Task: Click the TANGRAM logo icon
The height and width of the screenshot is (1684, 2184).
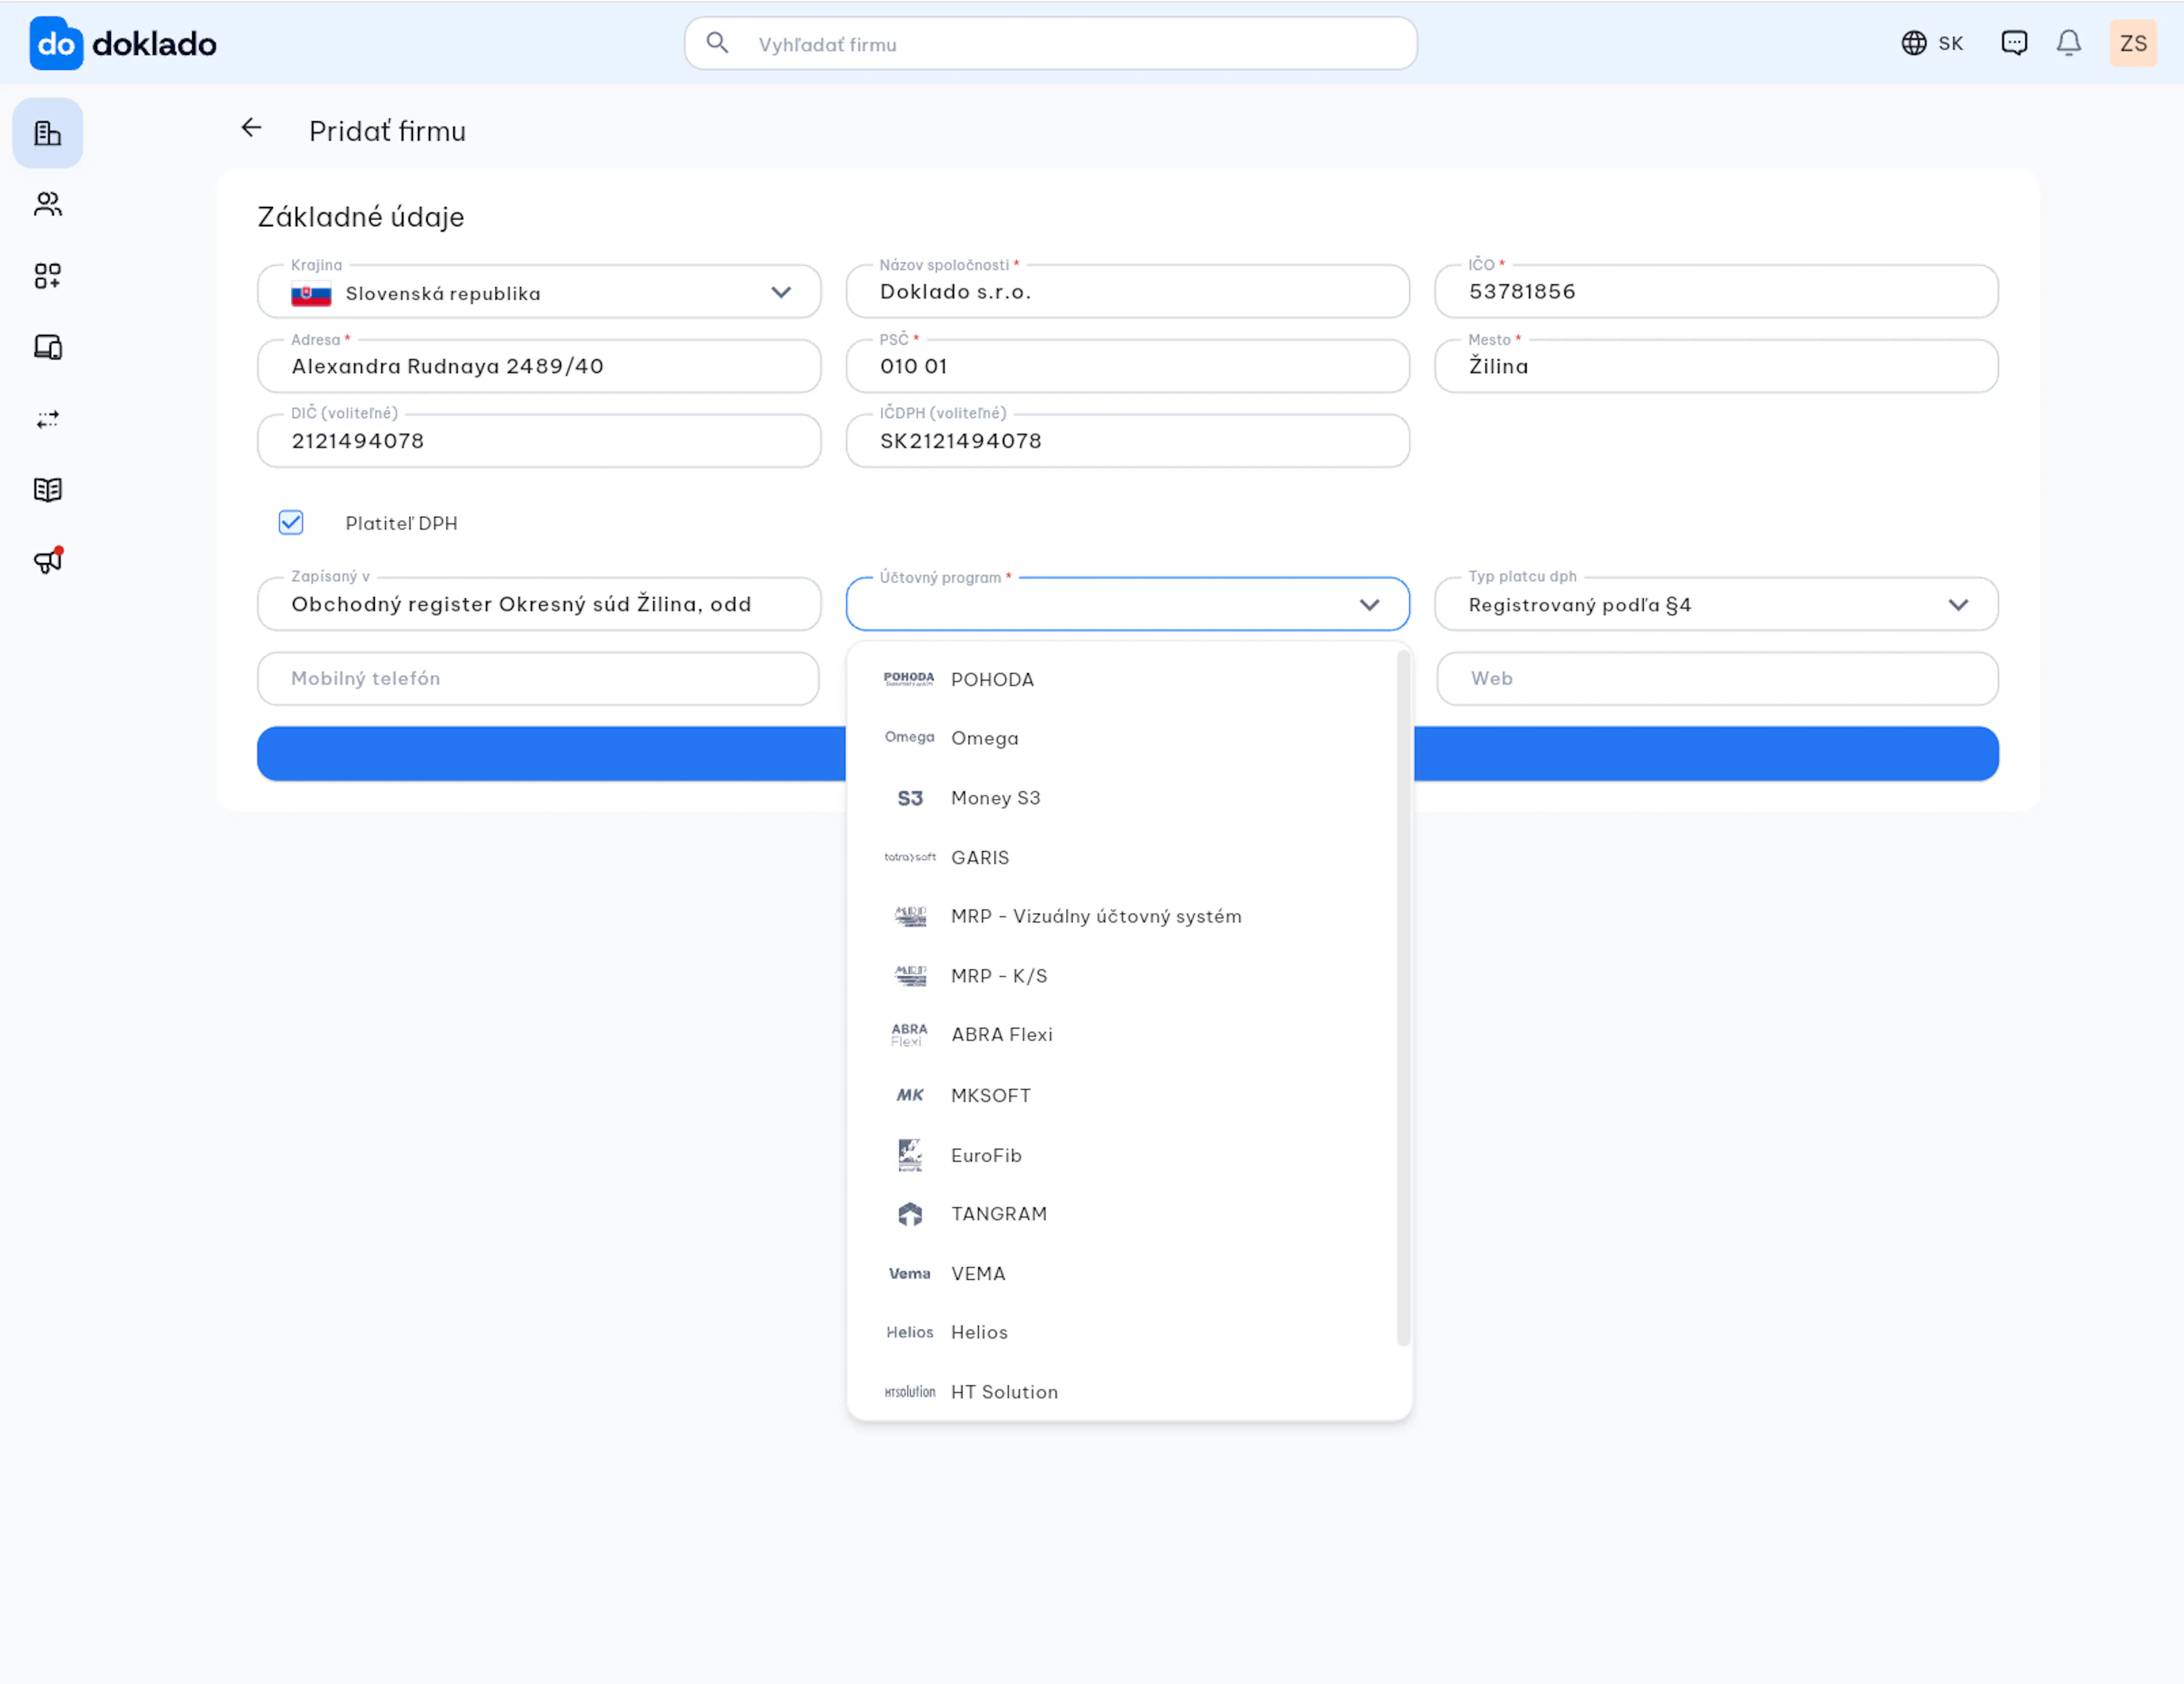Action: tap(910, 1214)
